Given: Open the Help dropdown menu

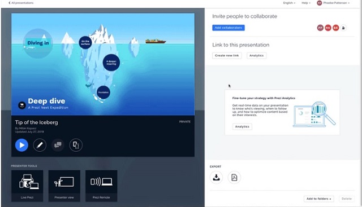Looking at the screenshot, I should 306,3.
